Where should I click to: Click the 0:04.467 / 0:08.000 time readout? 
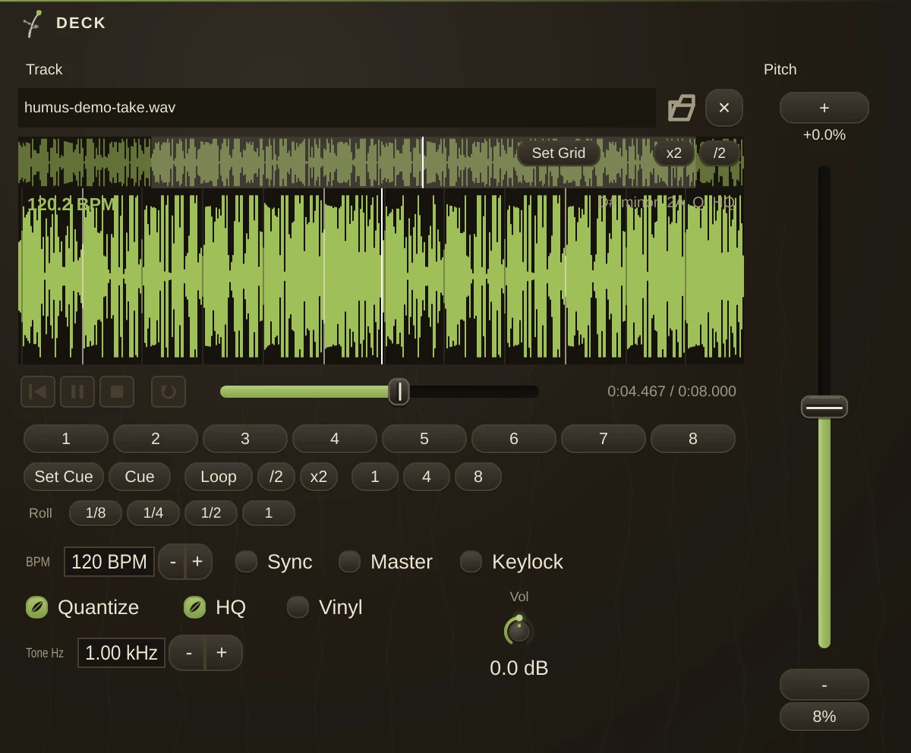[672, 392]
